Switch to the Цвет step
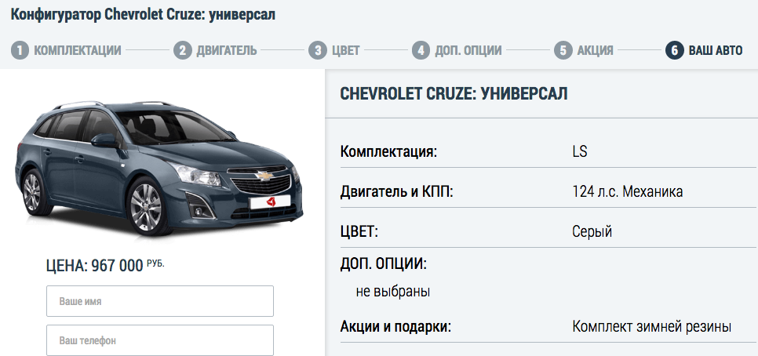Image resolution: width=758 pixels, height=356 pixels. [x=345, y=50]
